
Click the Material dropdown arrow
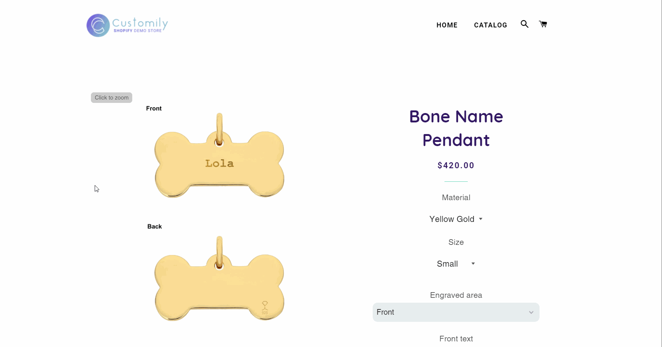pos(481,219)
